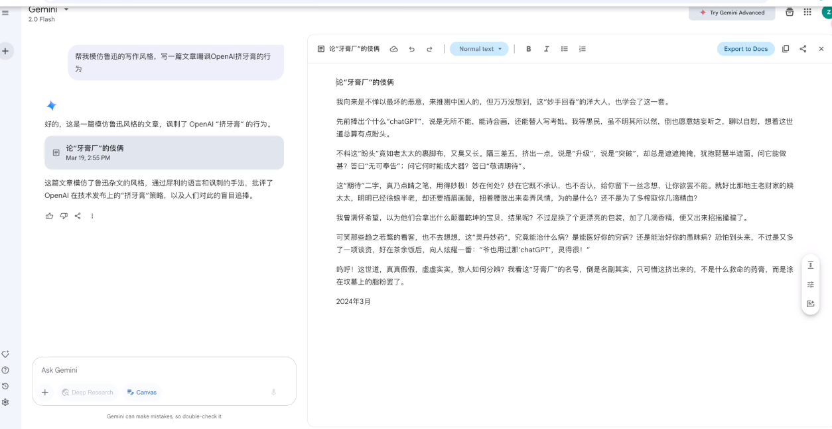Open the icon left of apps grid
Screen dimensions: 832x429
pos(790,12)
